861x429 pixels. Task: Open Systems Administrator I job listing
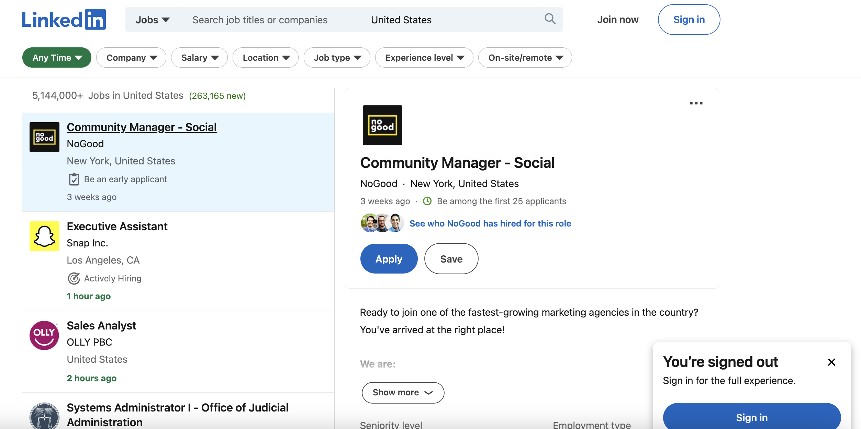click(178, 415)
